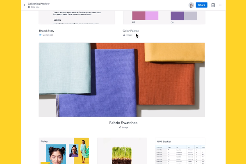246x164 pixels.
Task: Select the purple swatch in Color Palette preview
Action: tap(177, 16)
